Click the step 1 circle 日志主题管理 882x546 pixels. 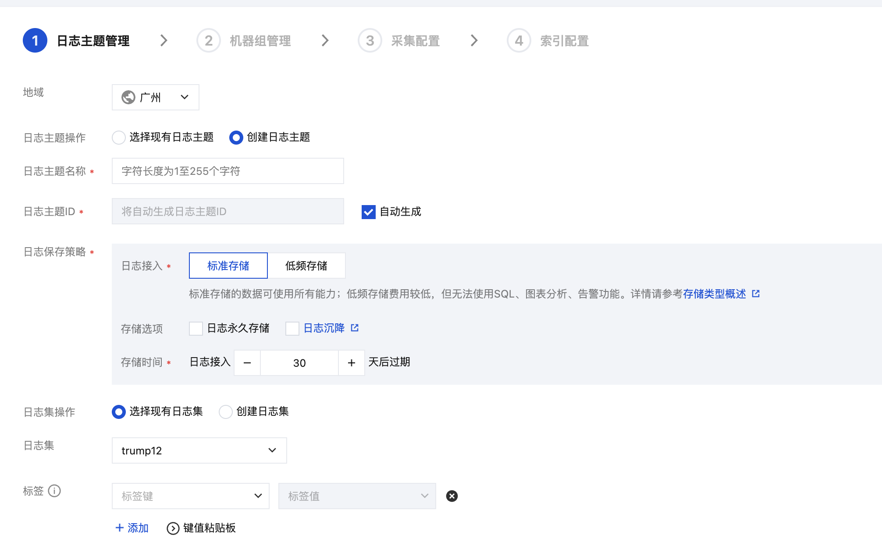tap(35, 41)
